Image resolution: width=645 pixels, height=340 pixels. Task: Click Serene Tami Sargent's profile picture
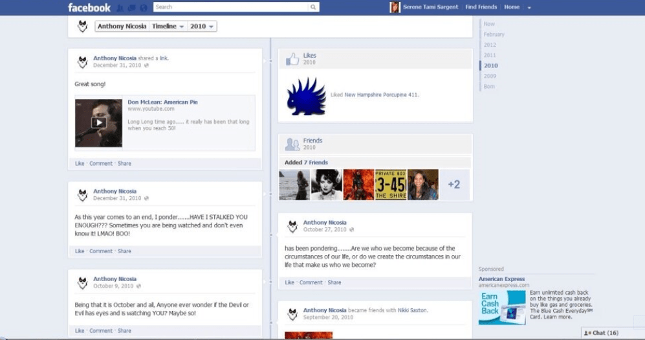click(x=395, y=7)
